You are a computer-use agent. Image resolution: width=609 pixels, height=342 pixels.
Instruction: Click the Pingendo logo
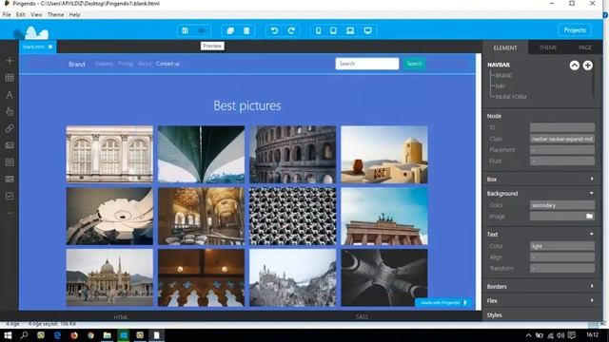(31, 33)
